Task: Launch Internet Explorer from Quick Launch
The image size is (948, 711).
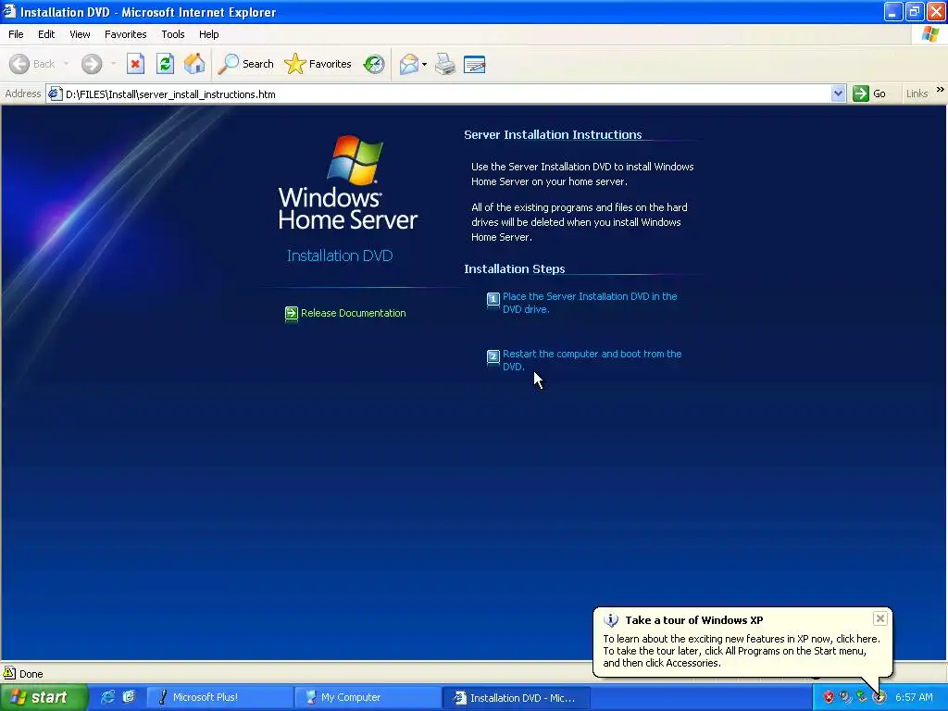Action: tap(107, 697)
